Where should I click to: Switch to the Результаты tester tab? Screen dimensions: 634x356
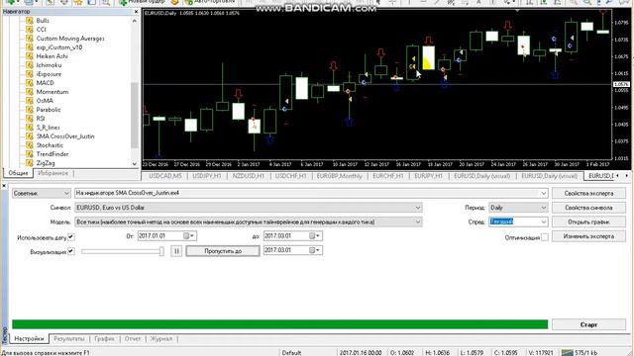coord(69,338)
